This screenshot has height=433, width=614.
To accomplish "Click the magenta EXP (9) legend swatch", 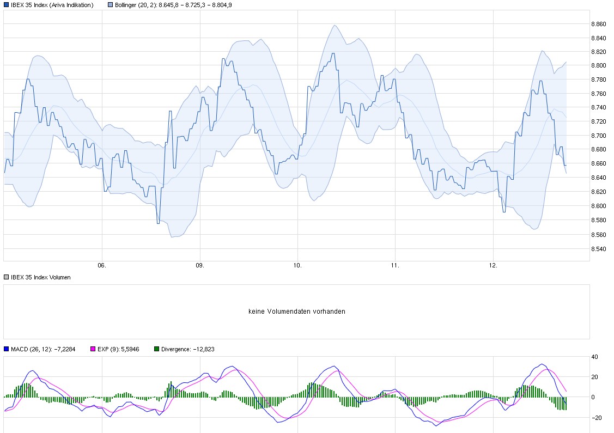I will [x=93, y=349].
